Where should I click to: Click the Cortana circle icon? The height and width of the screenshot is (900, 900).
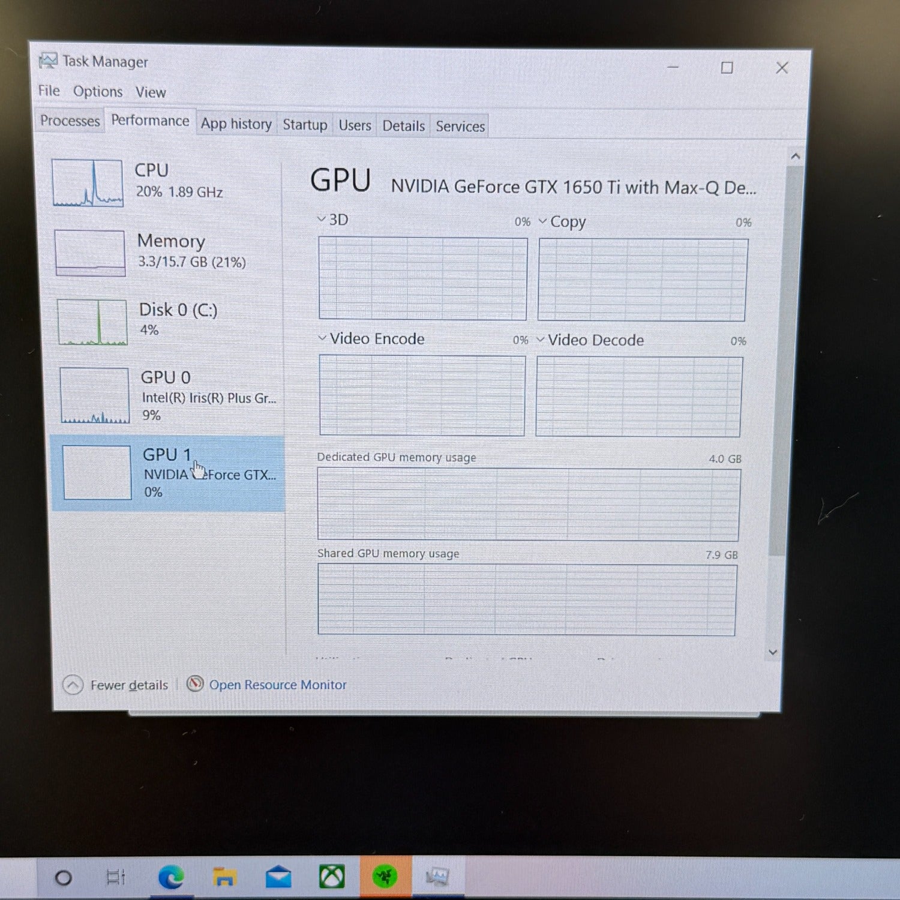point(63,878)
